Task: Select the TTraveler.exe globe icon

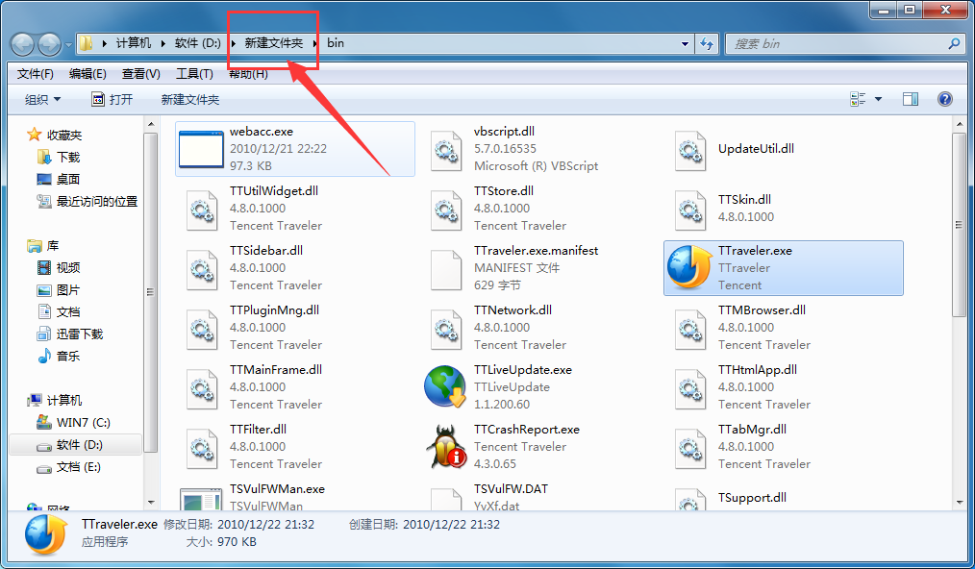Action: (689, 267)
